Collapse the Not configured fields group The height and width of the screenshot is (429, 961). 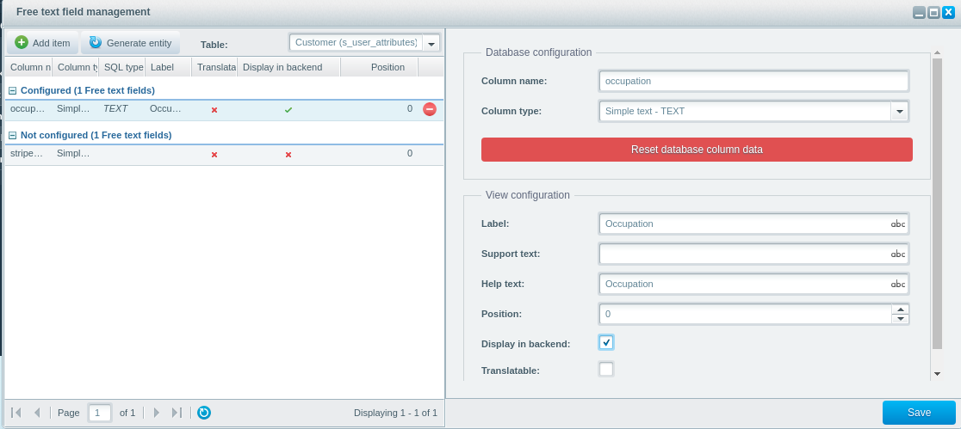[x=12, y=135]
